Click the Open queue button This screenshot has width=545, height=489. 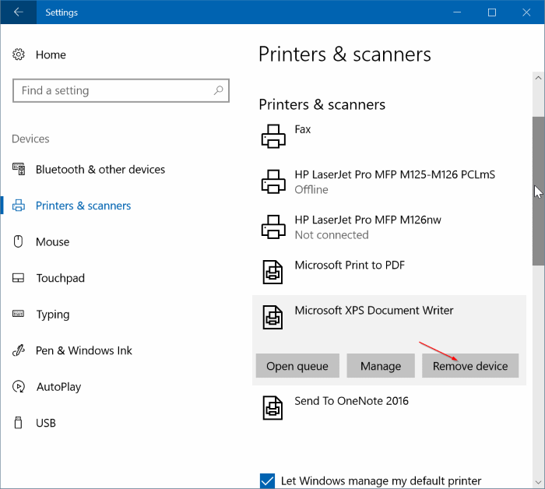tap(297, 366)
